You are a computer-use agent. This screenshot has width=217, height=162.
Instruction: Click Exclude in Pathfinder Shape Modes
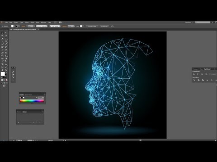pos(206,74)
